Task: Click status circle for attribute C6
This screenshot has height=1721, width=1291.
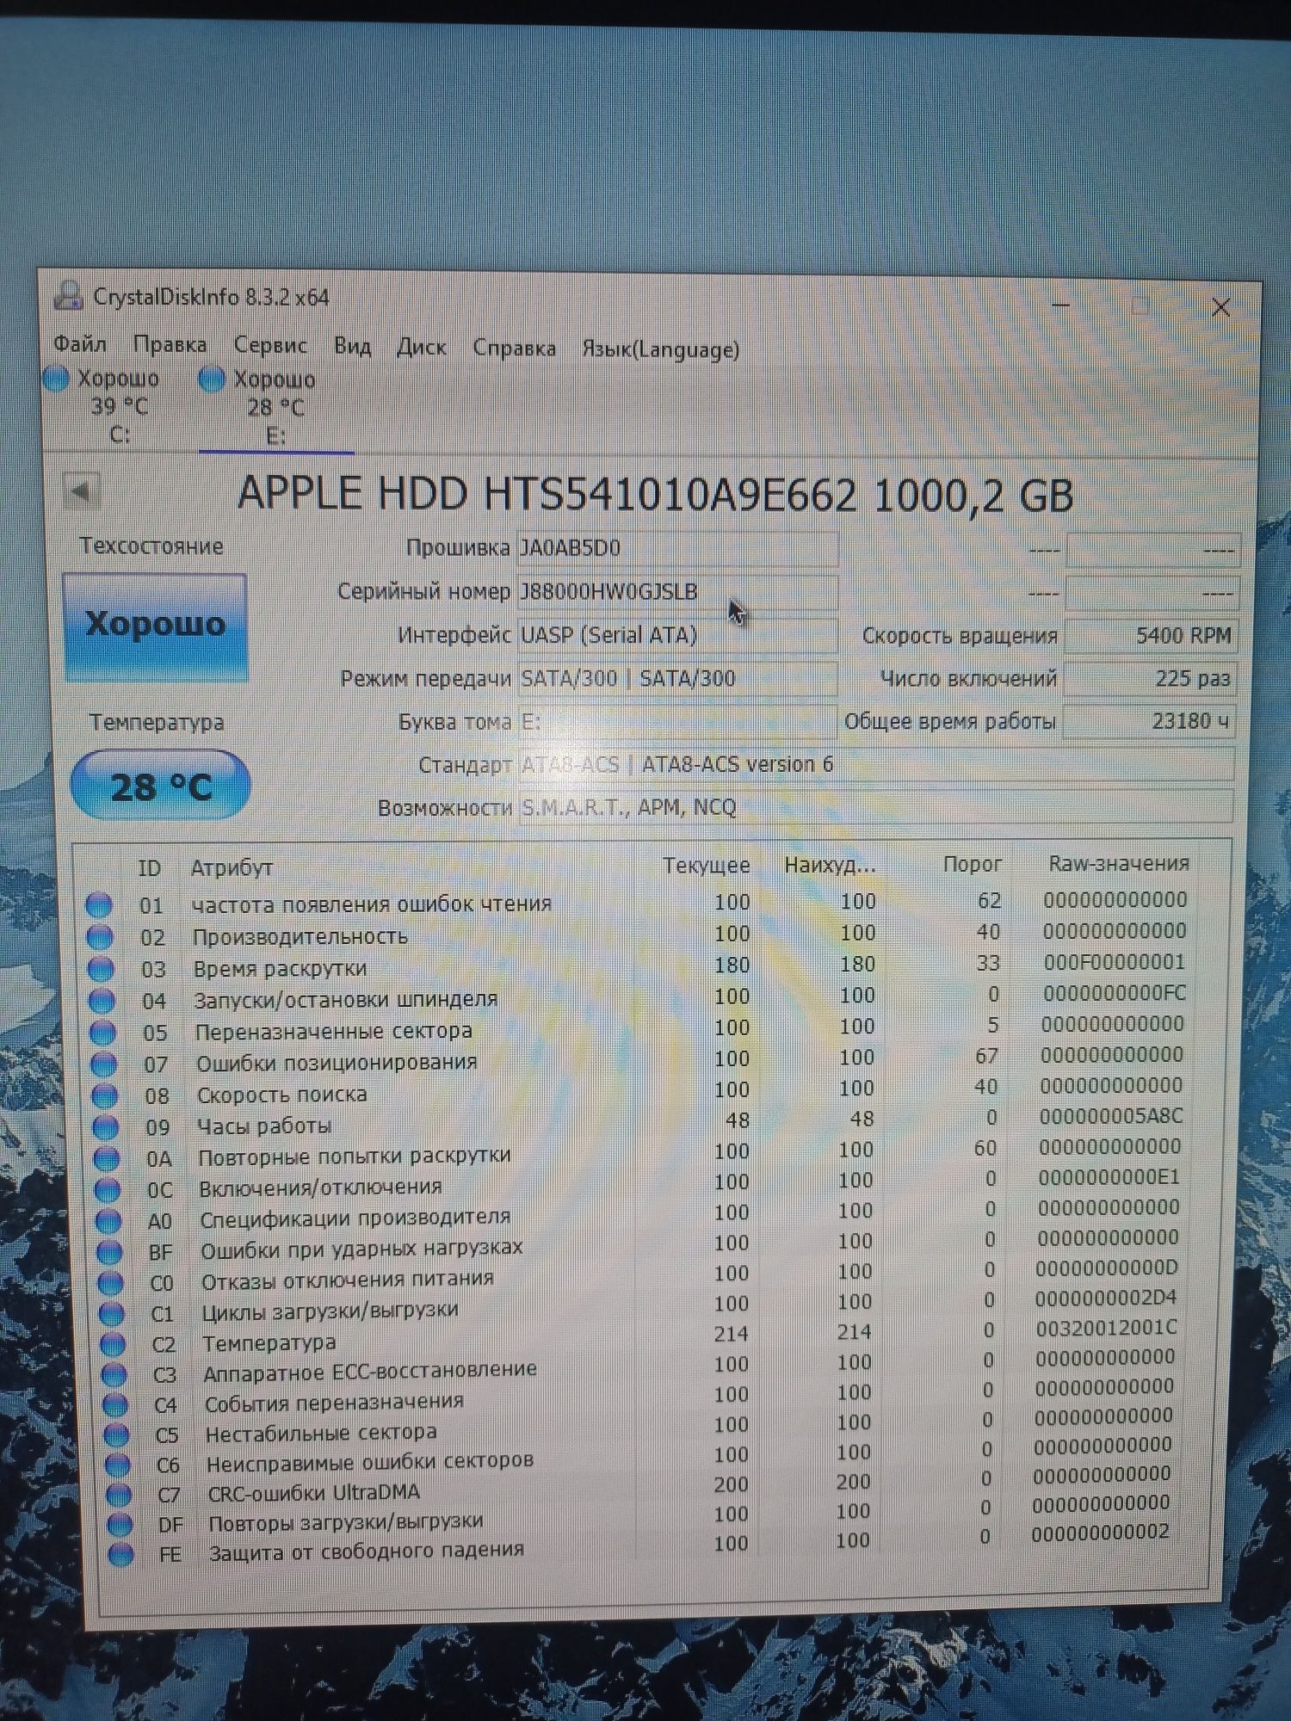Action: point(117,1464)
